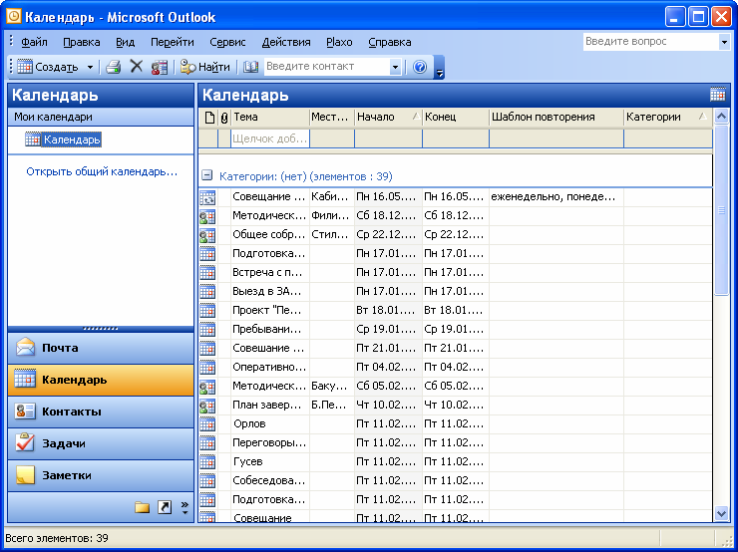The image size is (738, 552).
Task: Open the Правка menu
Action: 82,42
